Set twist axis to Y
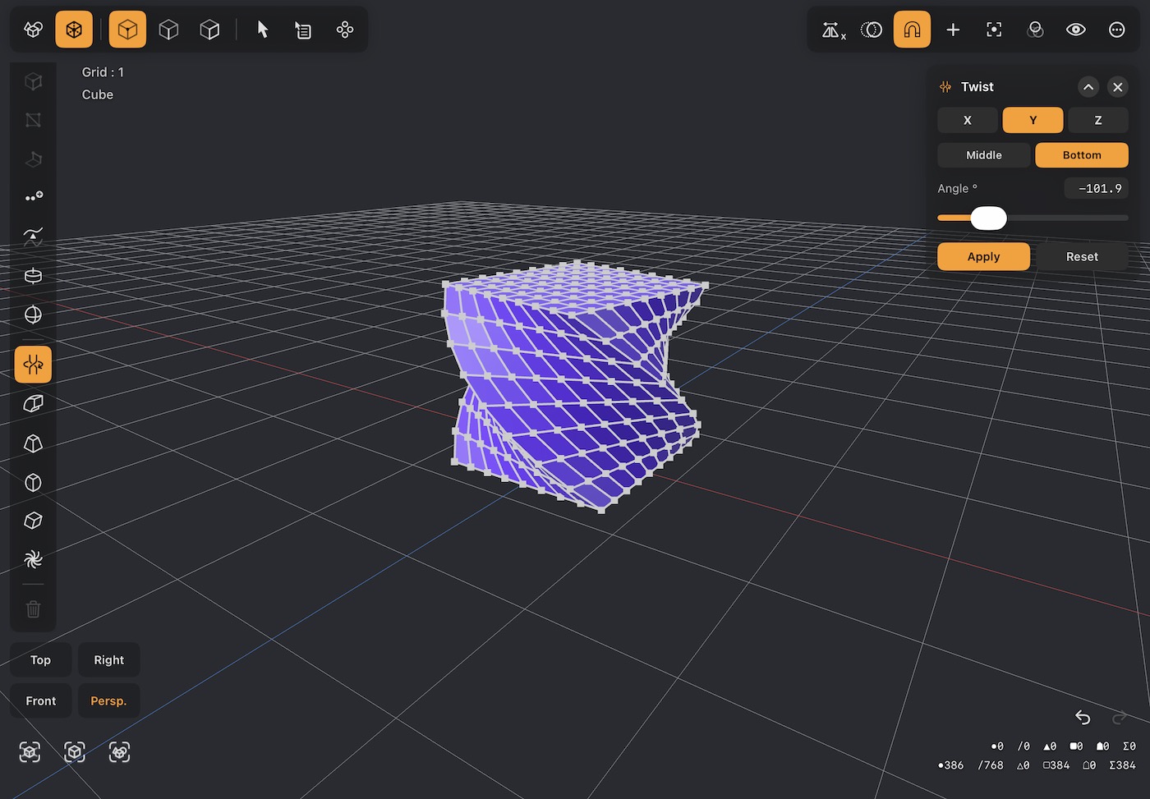This screenshot has width=1150, height=799. (1033, 120)
